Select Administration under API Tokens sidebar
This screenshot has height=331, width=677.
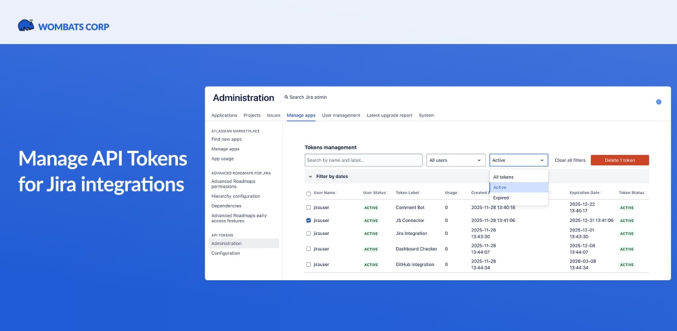pos(244,244)
